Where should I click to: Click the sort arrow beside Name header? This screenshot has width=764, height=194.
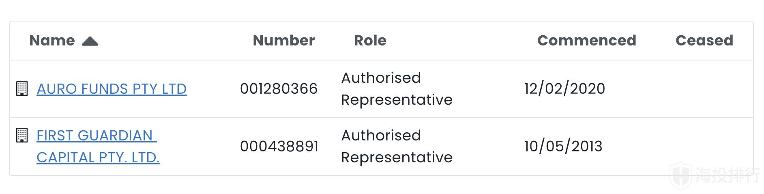pyautogui.click(x=90, y=41)
